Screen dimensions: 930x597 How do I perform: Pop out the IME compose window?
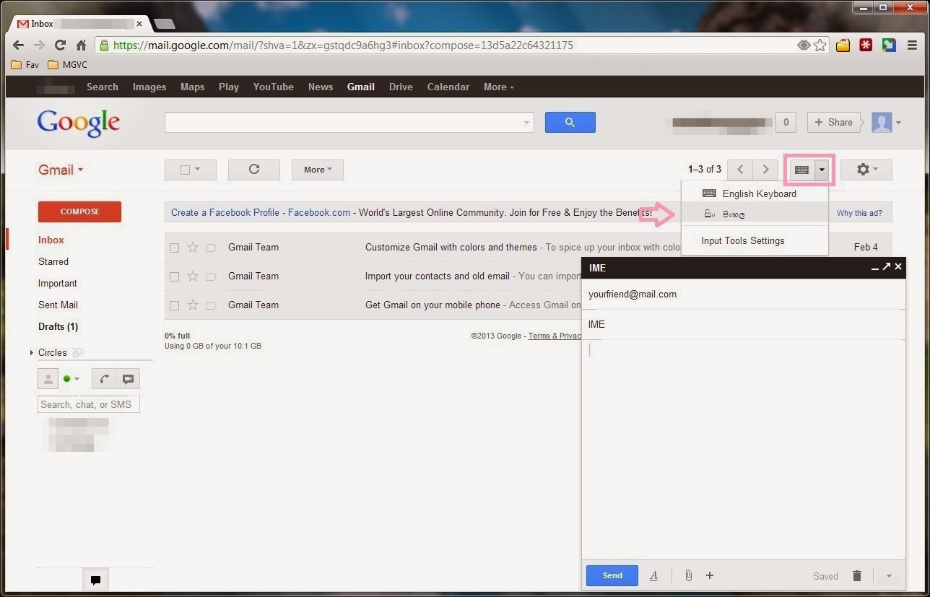coord(886,266)
